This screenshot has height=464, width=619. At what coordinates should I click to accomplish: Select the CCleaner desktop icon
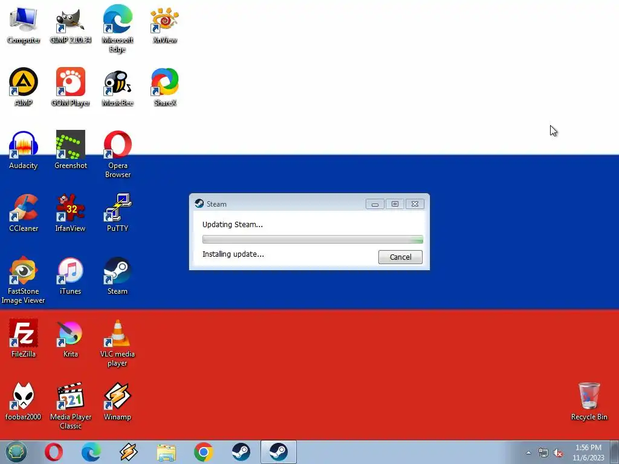pos(24,213)
